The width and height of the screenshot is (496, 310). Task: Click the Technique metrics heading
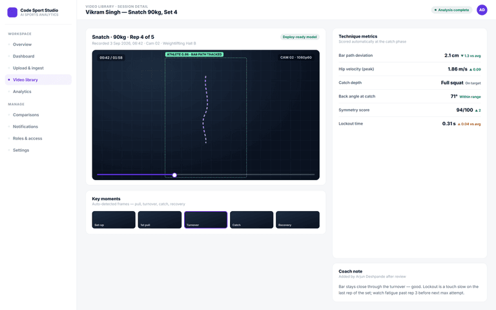[358, 36]
